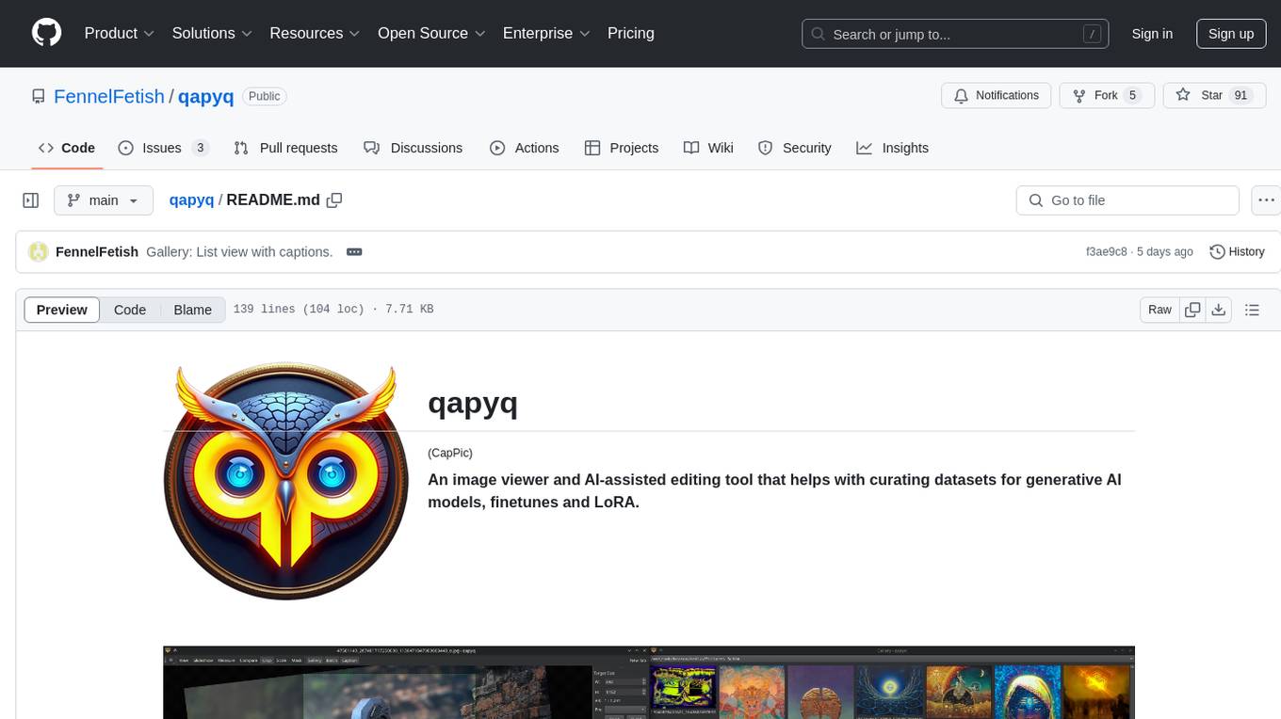Viewport: 1281px width, 719px height.
Task: Expand the Solutions menu
Action: pyautogui.click(x=212, y=33)
